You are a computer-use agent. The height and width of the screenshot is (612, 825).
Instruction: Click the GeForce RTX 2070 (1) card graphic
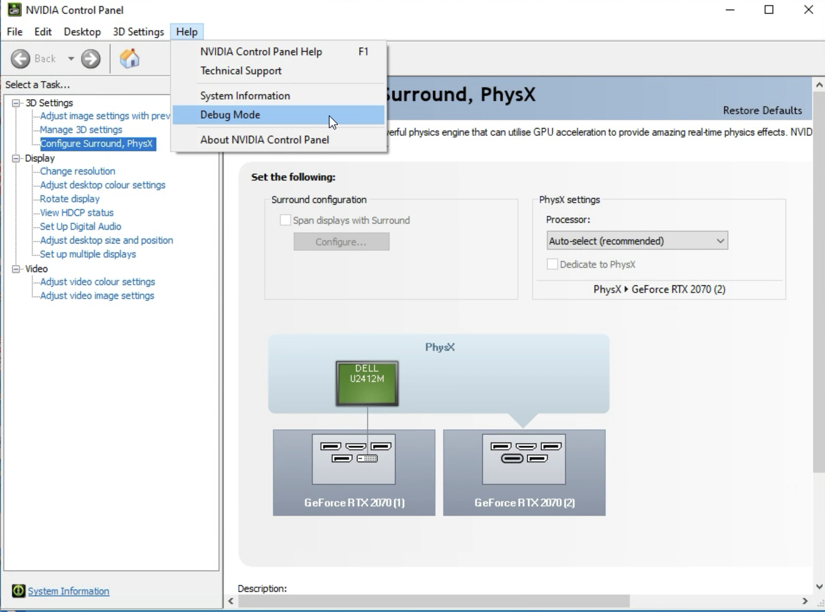point(354,472)
